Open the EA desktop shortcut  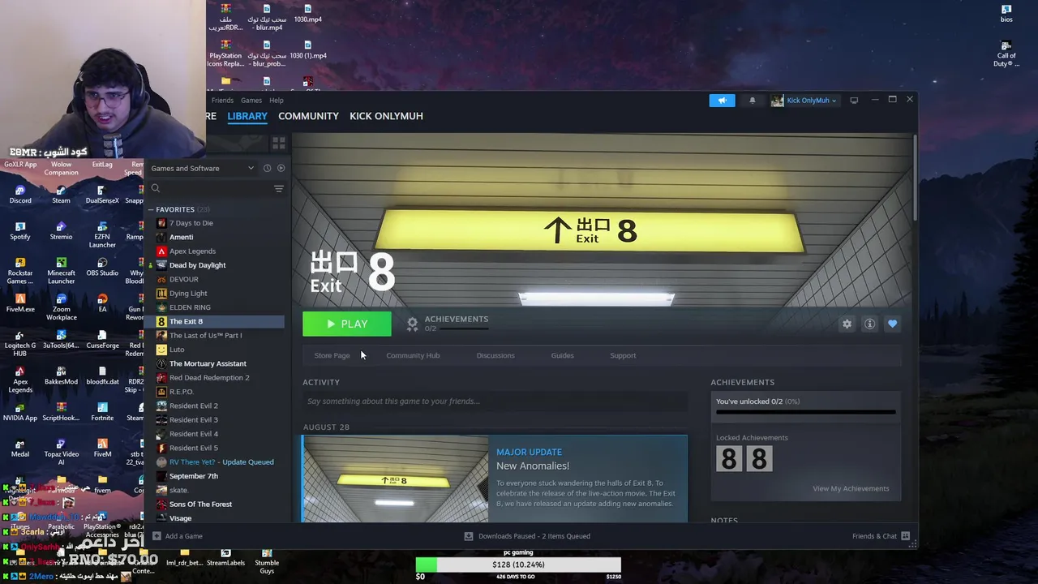pyautogui.click(x=102, y=303)
